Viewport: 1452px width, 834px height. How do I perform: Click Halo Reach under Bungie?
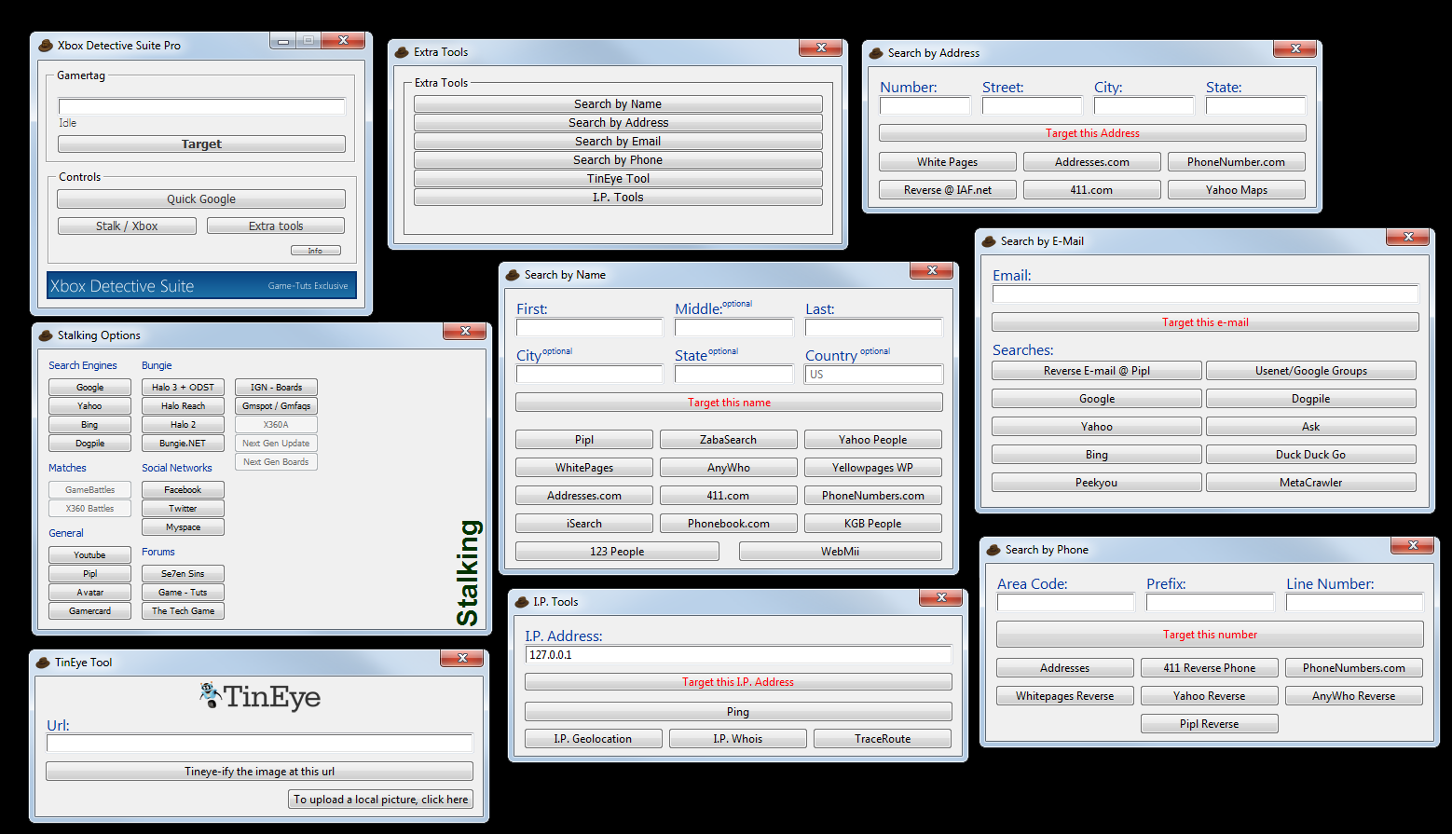183,406
